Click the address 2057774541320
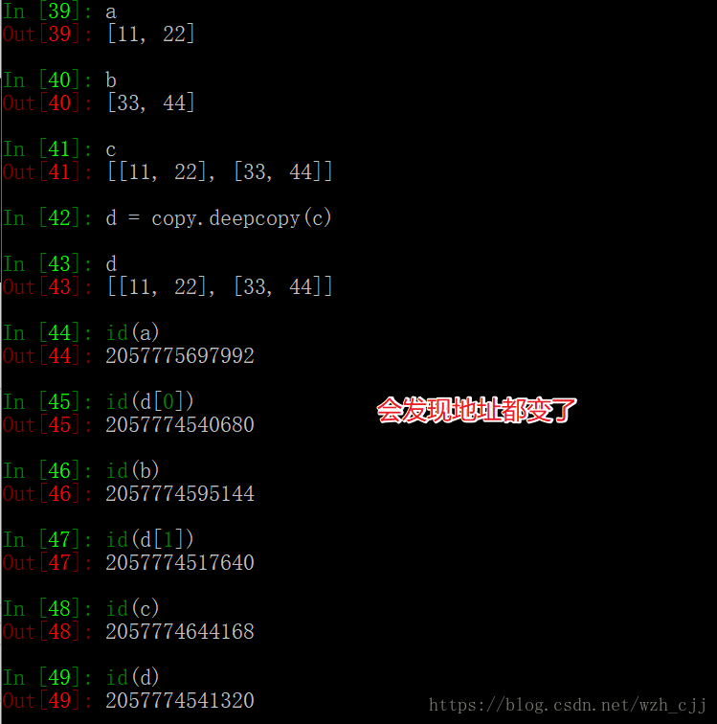Screen dimensions: 717x724 tap(180, 700)
